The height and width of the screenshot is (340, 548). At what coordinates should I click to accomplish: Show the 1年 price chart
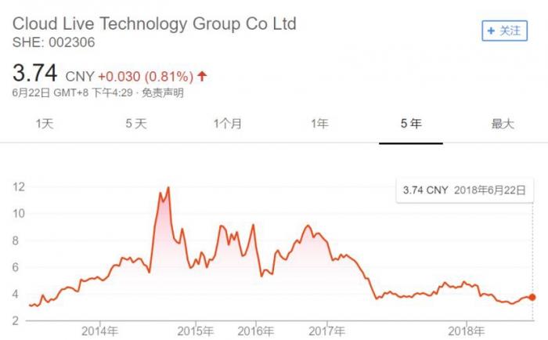pyautogui.click(x=319, y=124)
